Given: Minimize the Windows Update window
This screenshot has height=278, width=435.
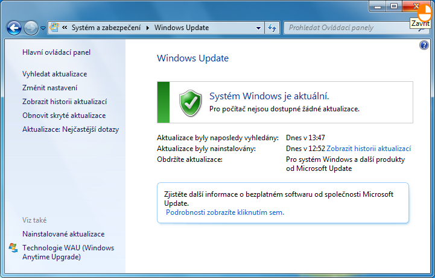Looking at the screenshot, I should [x=377, y=7].
